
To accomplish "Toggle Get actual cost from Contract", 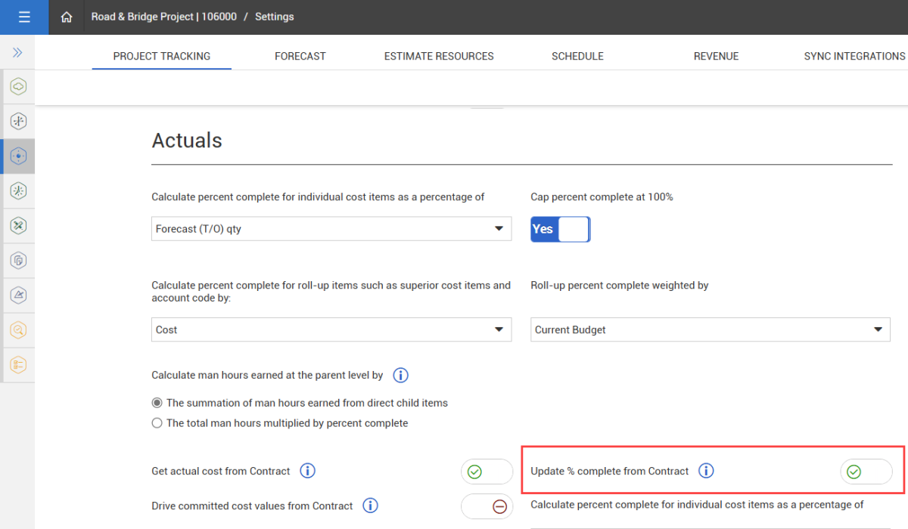I will click(487, 472).
